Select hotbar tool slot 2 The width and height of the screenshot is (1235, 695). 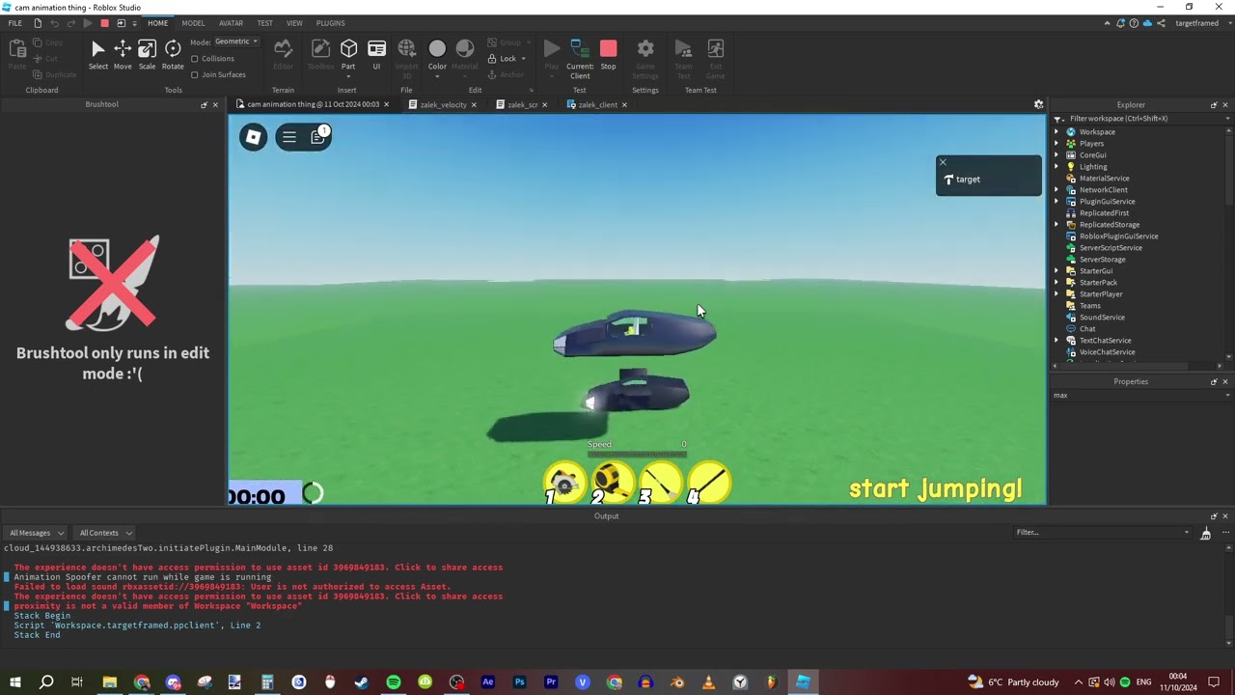pos(613,483)
